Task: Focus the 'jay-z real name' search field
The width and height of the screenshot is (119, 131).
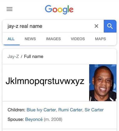Action: click(x=48, y=26)
